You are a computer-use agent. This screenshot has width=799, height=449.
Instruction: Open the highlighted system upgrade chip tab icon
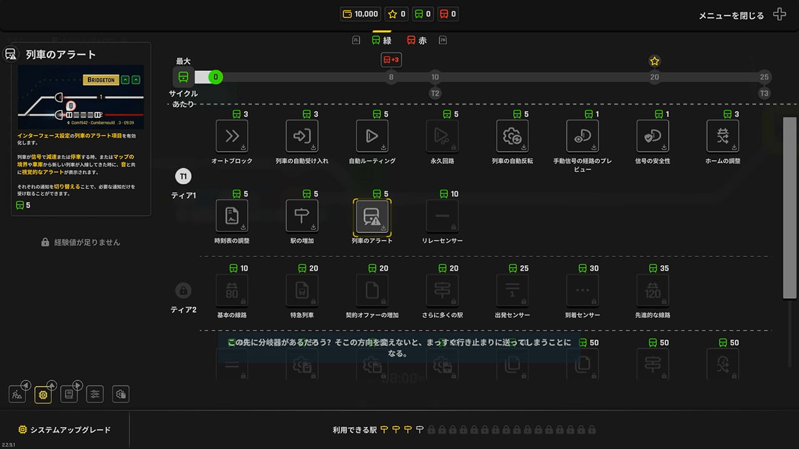[x=43, y=394]
